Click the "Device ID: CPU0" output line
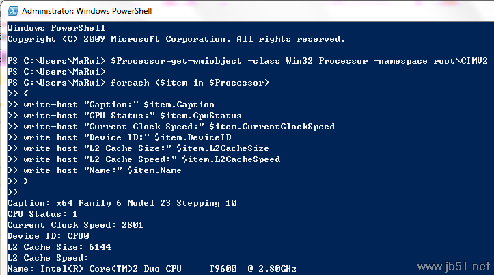The image size is (494, 275). [52, 236]
